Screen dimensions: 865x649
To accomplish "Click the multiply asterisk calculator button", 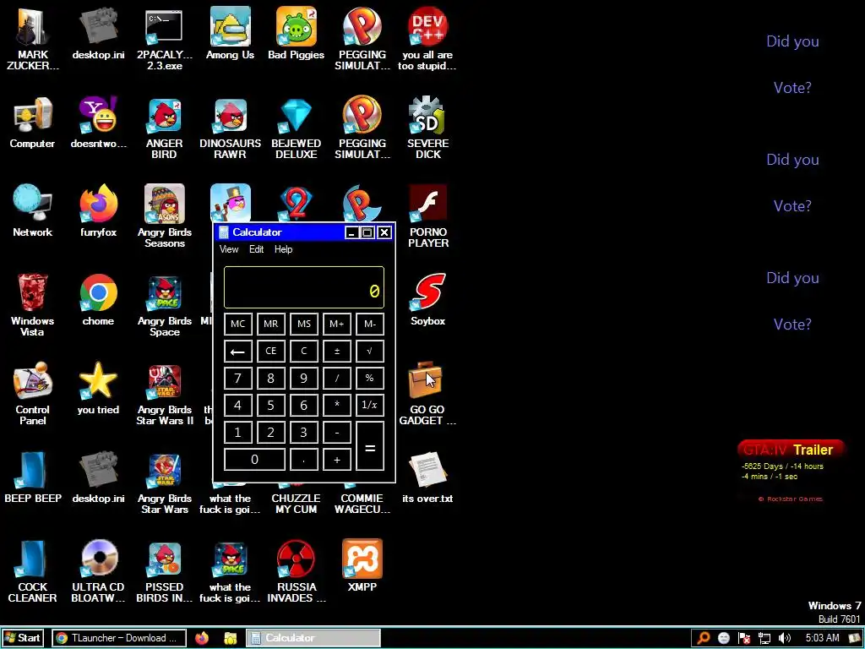I will (337, 405).
